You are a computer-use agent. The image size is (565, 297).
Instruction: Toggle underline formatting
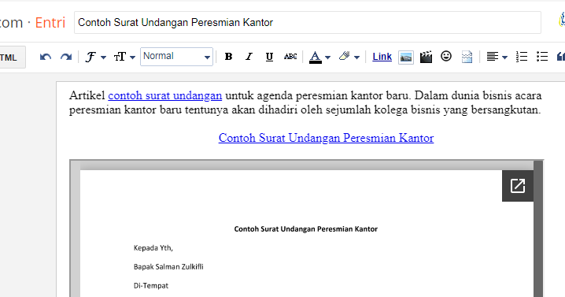click(269, 57)
